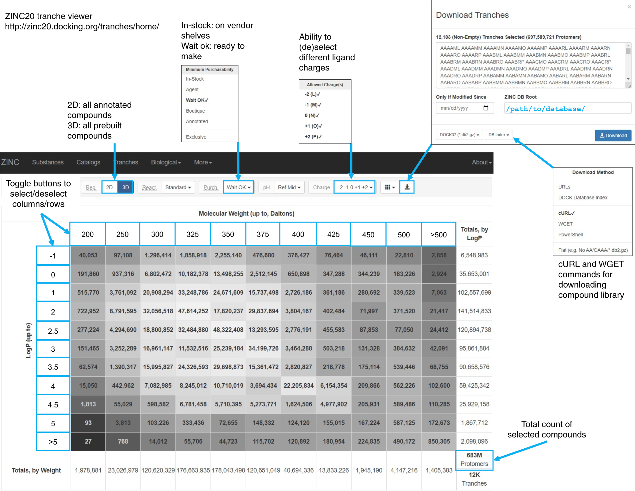Click the Rep. label link
The width and height of the screenshot is (635, 491).
point(91,187)
